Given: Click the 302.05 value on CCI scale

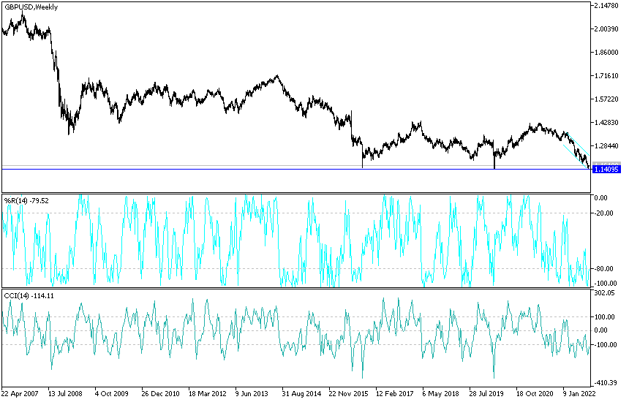Looking at the screenshot, I should [x=605, y=293].
